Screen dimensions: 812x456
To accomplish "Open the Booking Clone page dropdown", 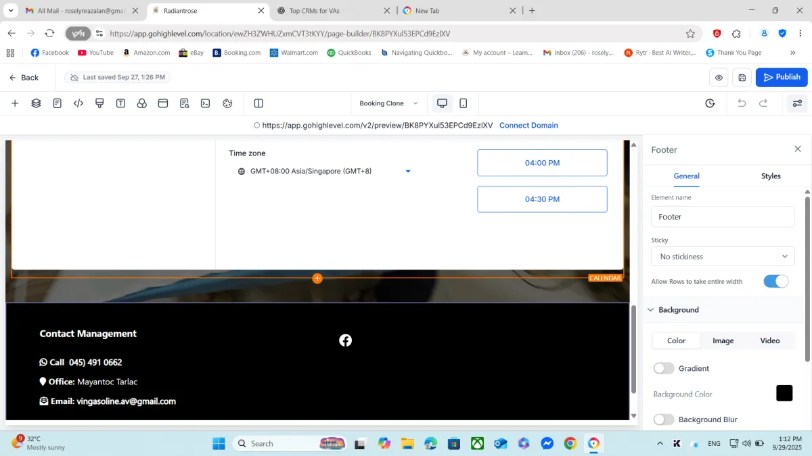I will click(388, 103).
